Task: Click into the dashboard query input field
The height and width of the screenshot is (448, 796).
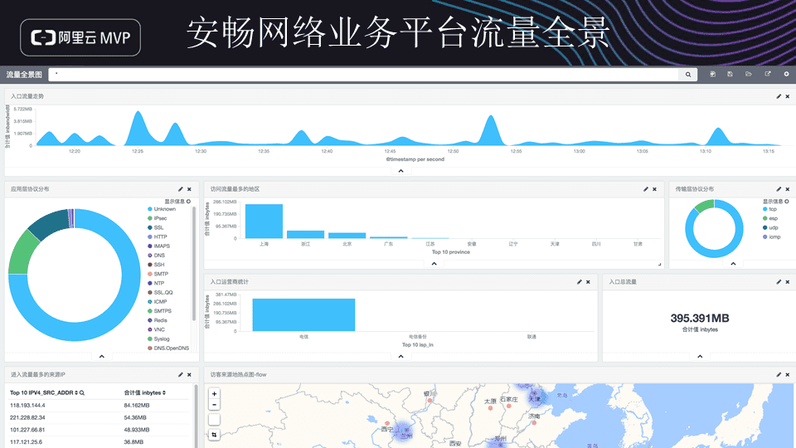Action: pyautogui.click(x=363, y=75)
